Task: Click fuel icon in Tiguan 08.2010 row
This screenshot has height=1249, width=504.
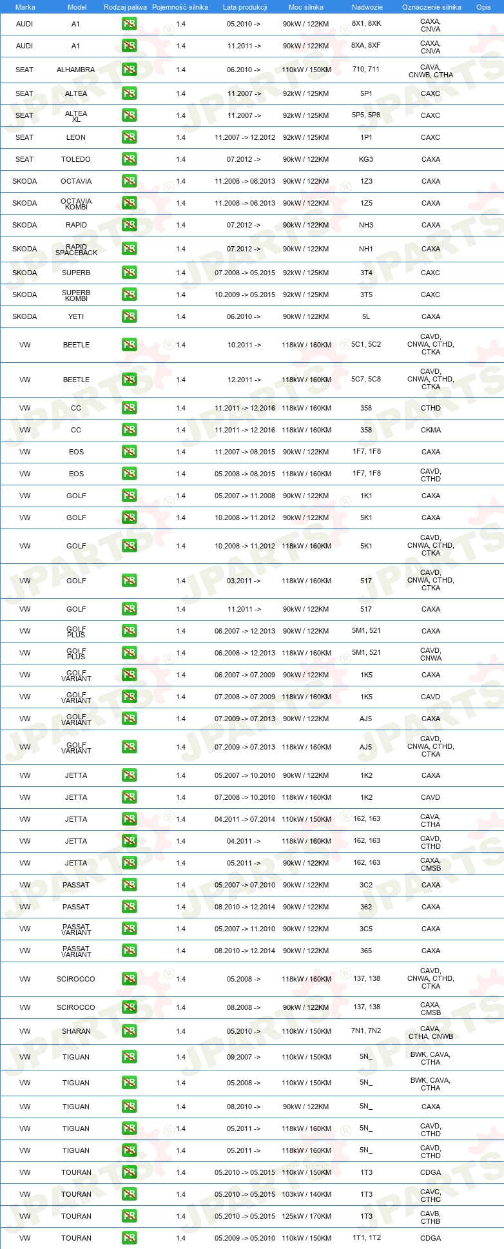Action: click(129, 1107)
